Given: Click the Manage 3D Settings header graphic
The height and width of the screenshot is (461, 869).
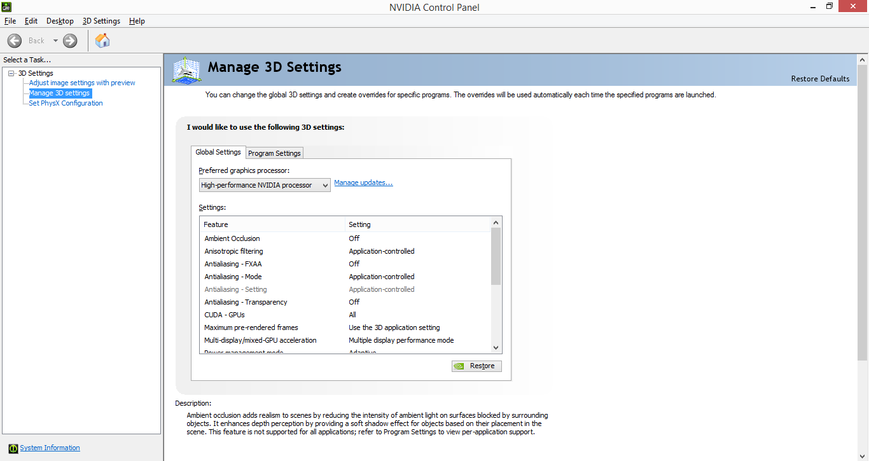Looking at the screenshot, I should pyautogui.click(x=186, y=70).
